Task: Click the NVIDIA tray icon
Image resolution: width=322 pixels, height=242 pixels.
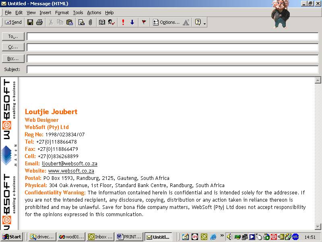Action: coord(281,237)
